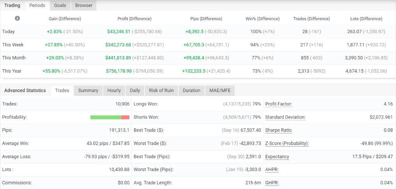Screen dimensions: 396x189
Task: Open the Duration tab
Action: [x=191, y=90]
